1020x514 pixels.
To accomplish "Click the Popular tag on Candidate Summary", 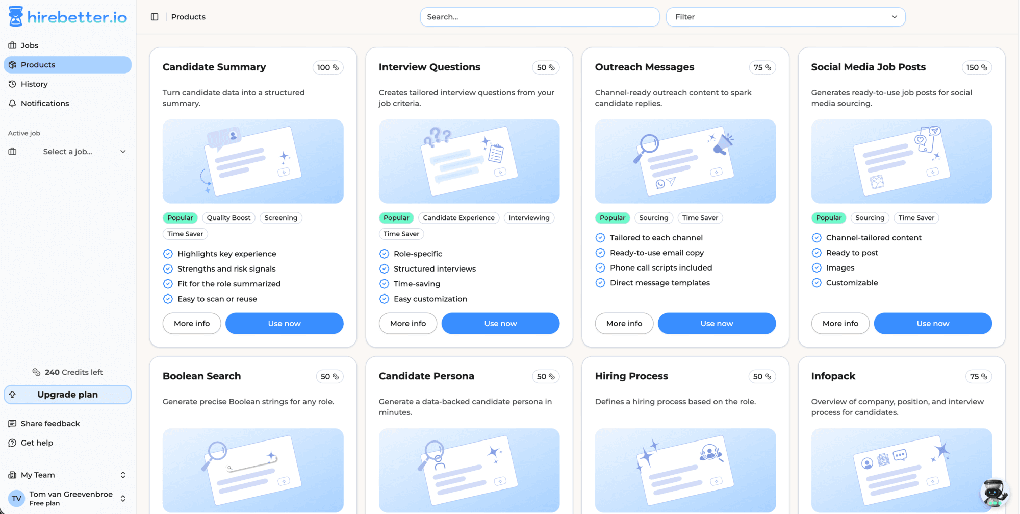I will tap(180, 217).
